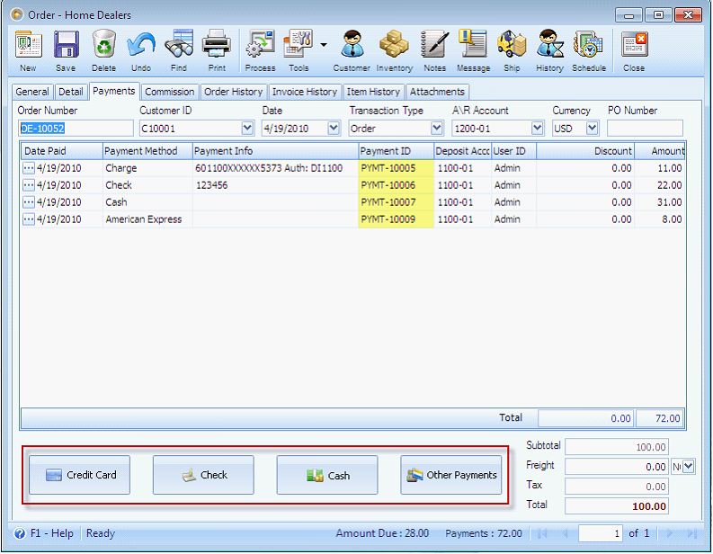Screen dimensions: 713x554
Task: Click the PO Number input field
Action: [645, 129]
